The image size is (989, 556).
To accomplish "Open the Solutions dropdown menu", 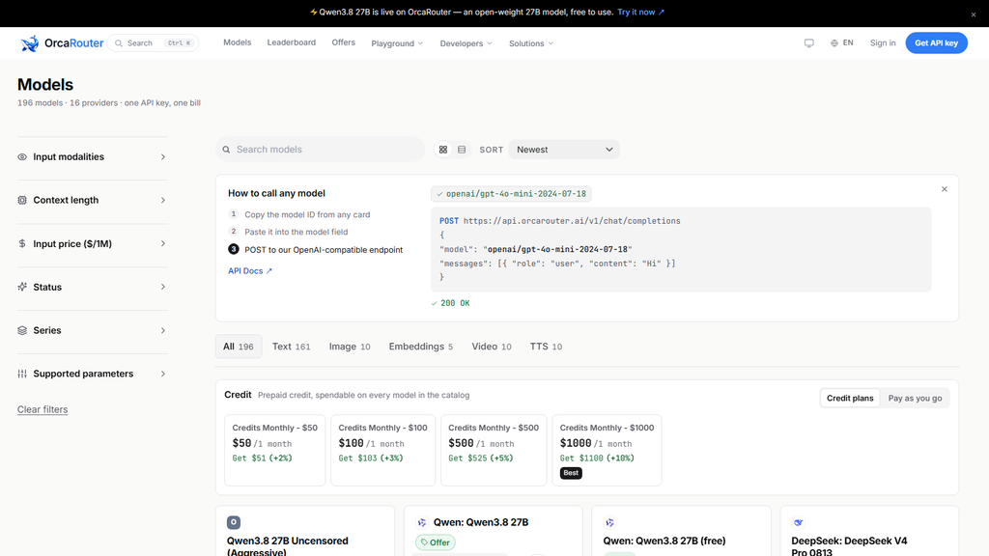I will point(530,43).
